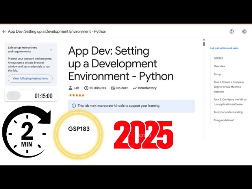Open the help question mark icon
Screen dimensions: 252x189
(232, 31)
